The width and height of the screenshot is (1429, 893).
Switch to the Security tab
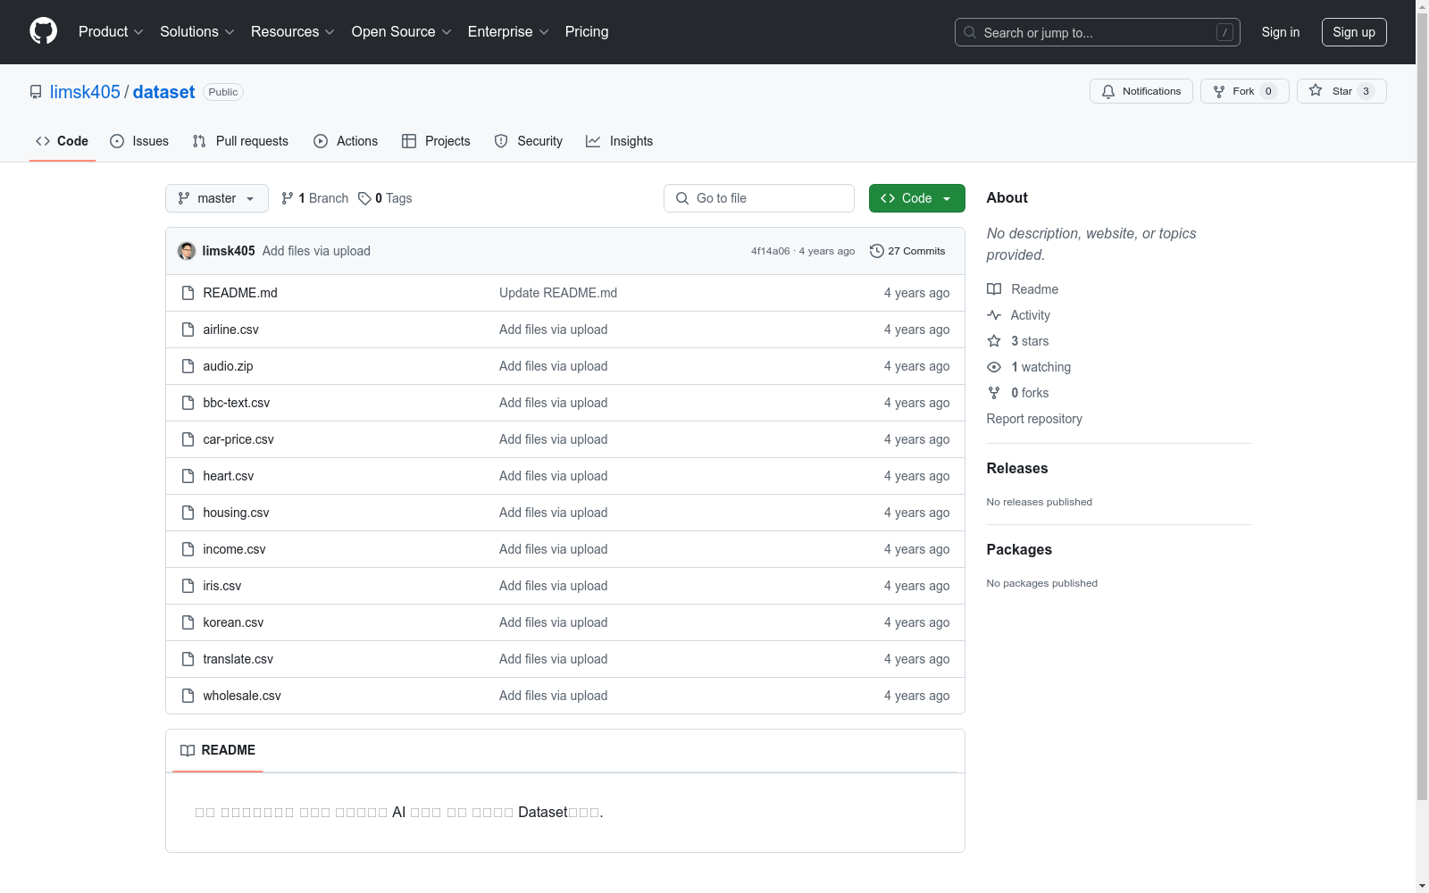529,141
